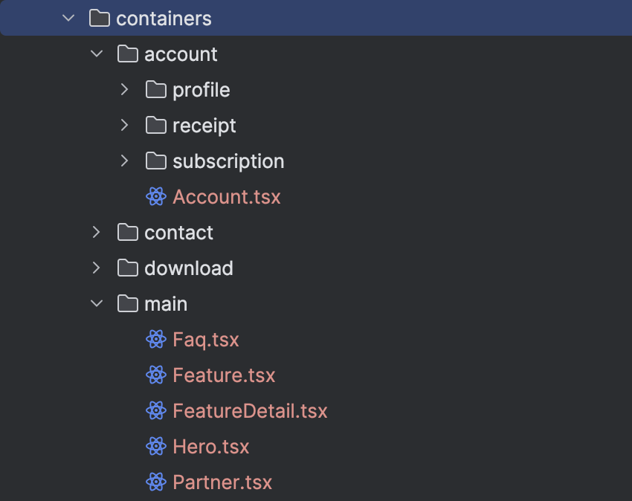Click the React icon beside FeatureDetail.tsx
Image resolution: width=632 pixels, height=501 pixels.
156,411
